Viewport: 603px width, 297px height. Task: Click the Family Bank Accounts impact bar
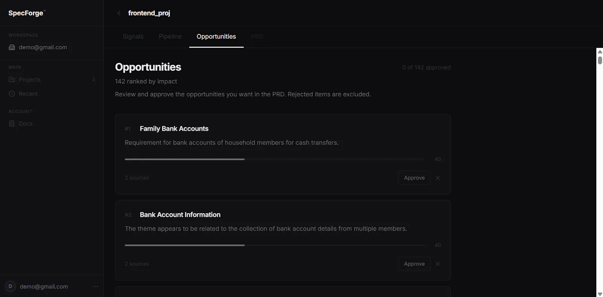pyautogui.click(x=274, y=159)
